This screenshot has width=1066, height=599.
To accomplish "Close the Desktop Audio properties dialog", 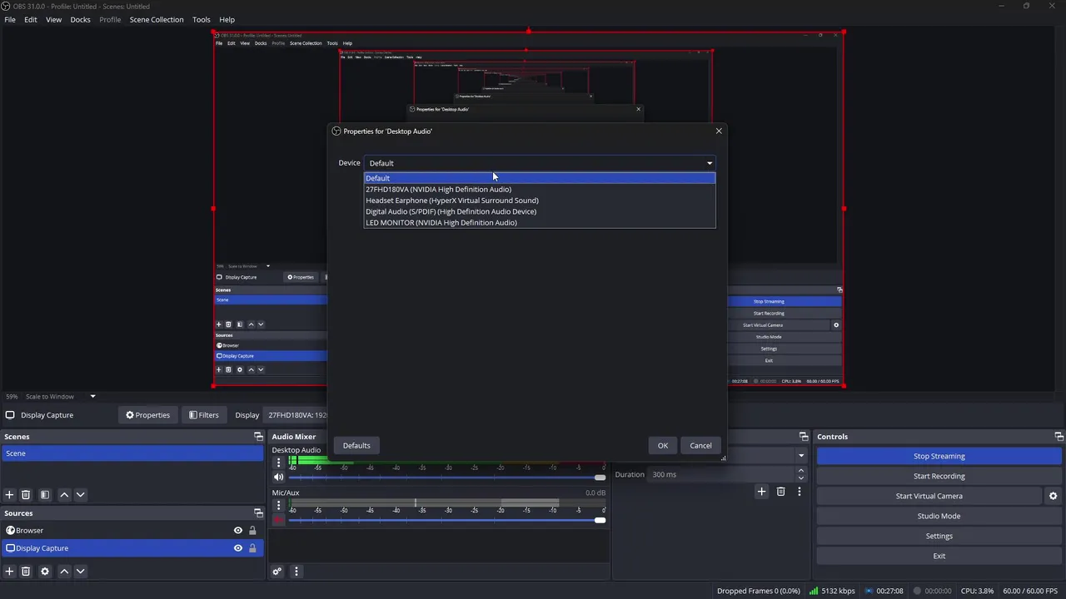I will coord(719,131).
